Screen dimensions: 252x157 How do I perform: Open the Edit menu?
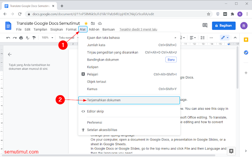(28, 30)
